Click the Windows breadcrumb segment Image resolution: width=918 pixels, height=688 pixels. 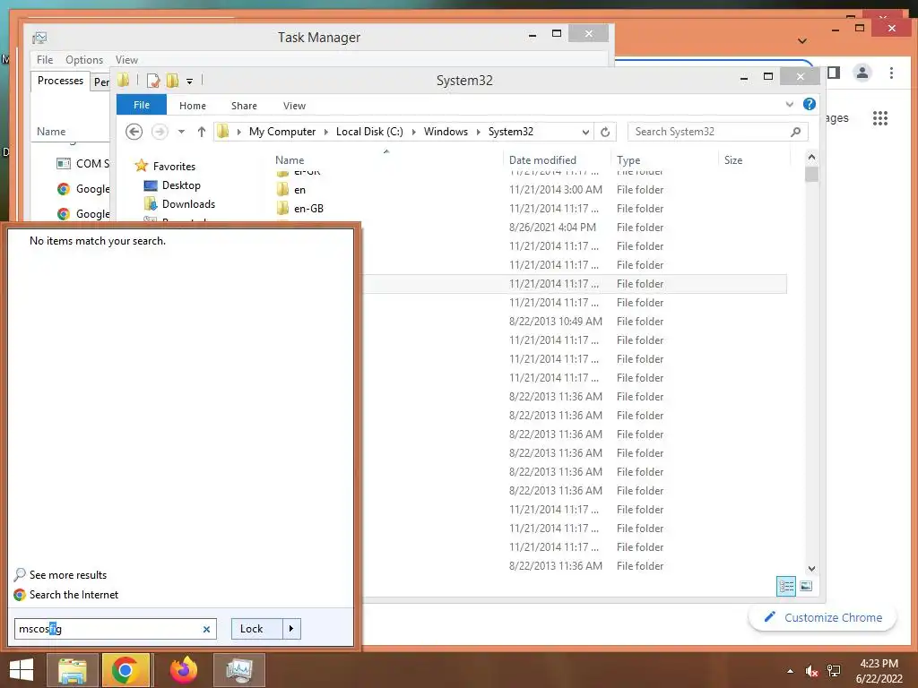coord(446,132)
